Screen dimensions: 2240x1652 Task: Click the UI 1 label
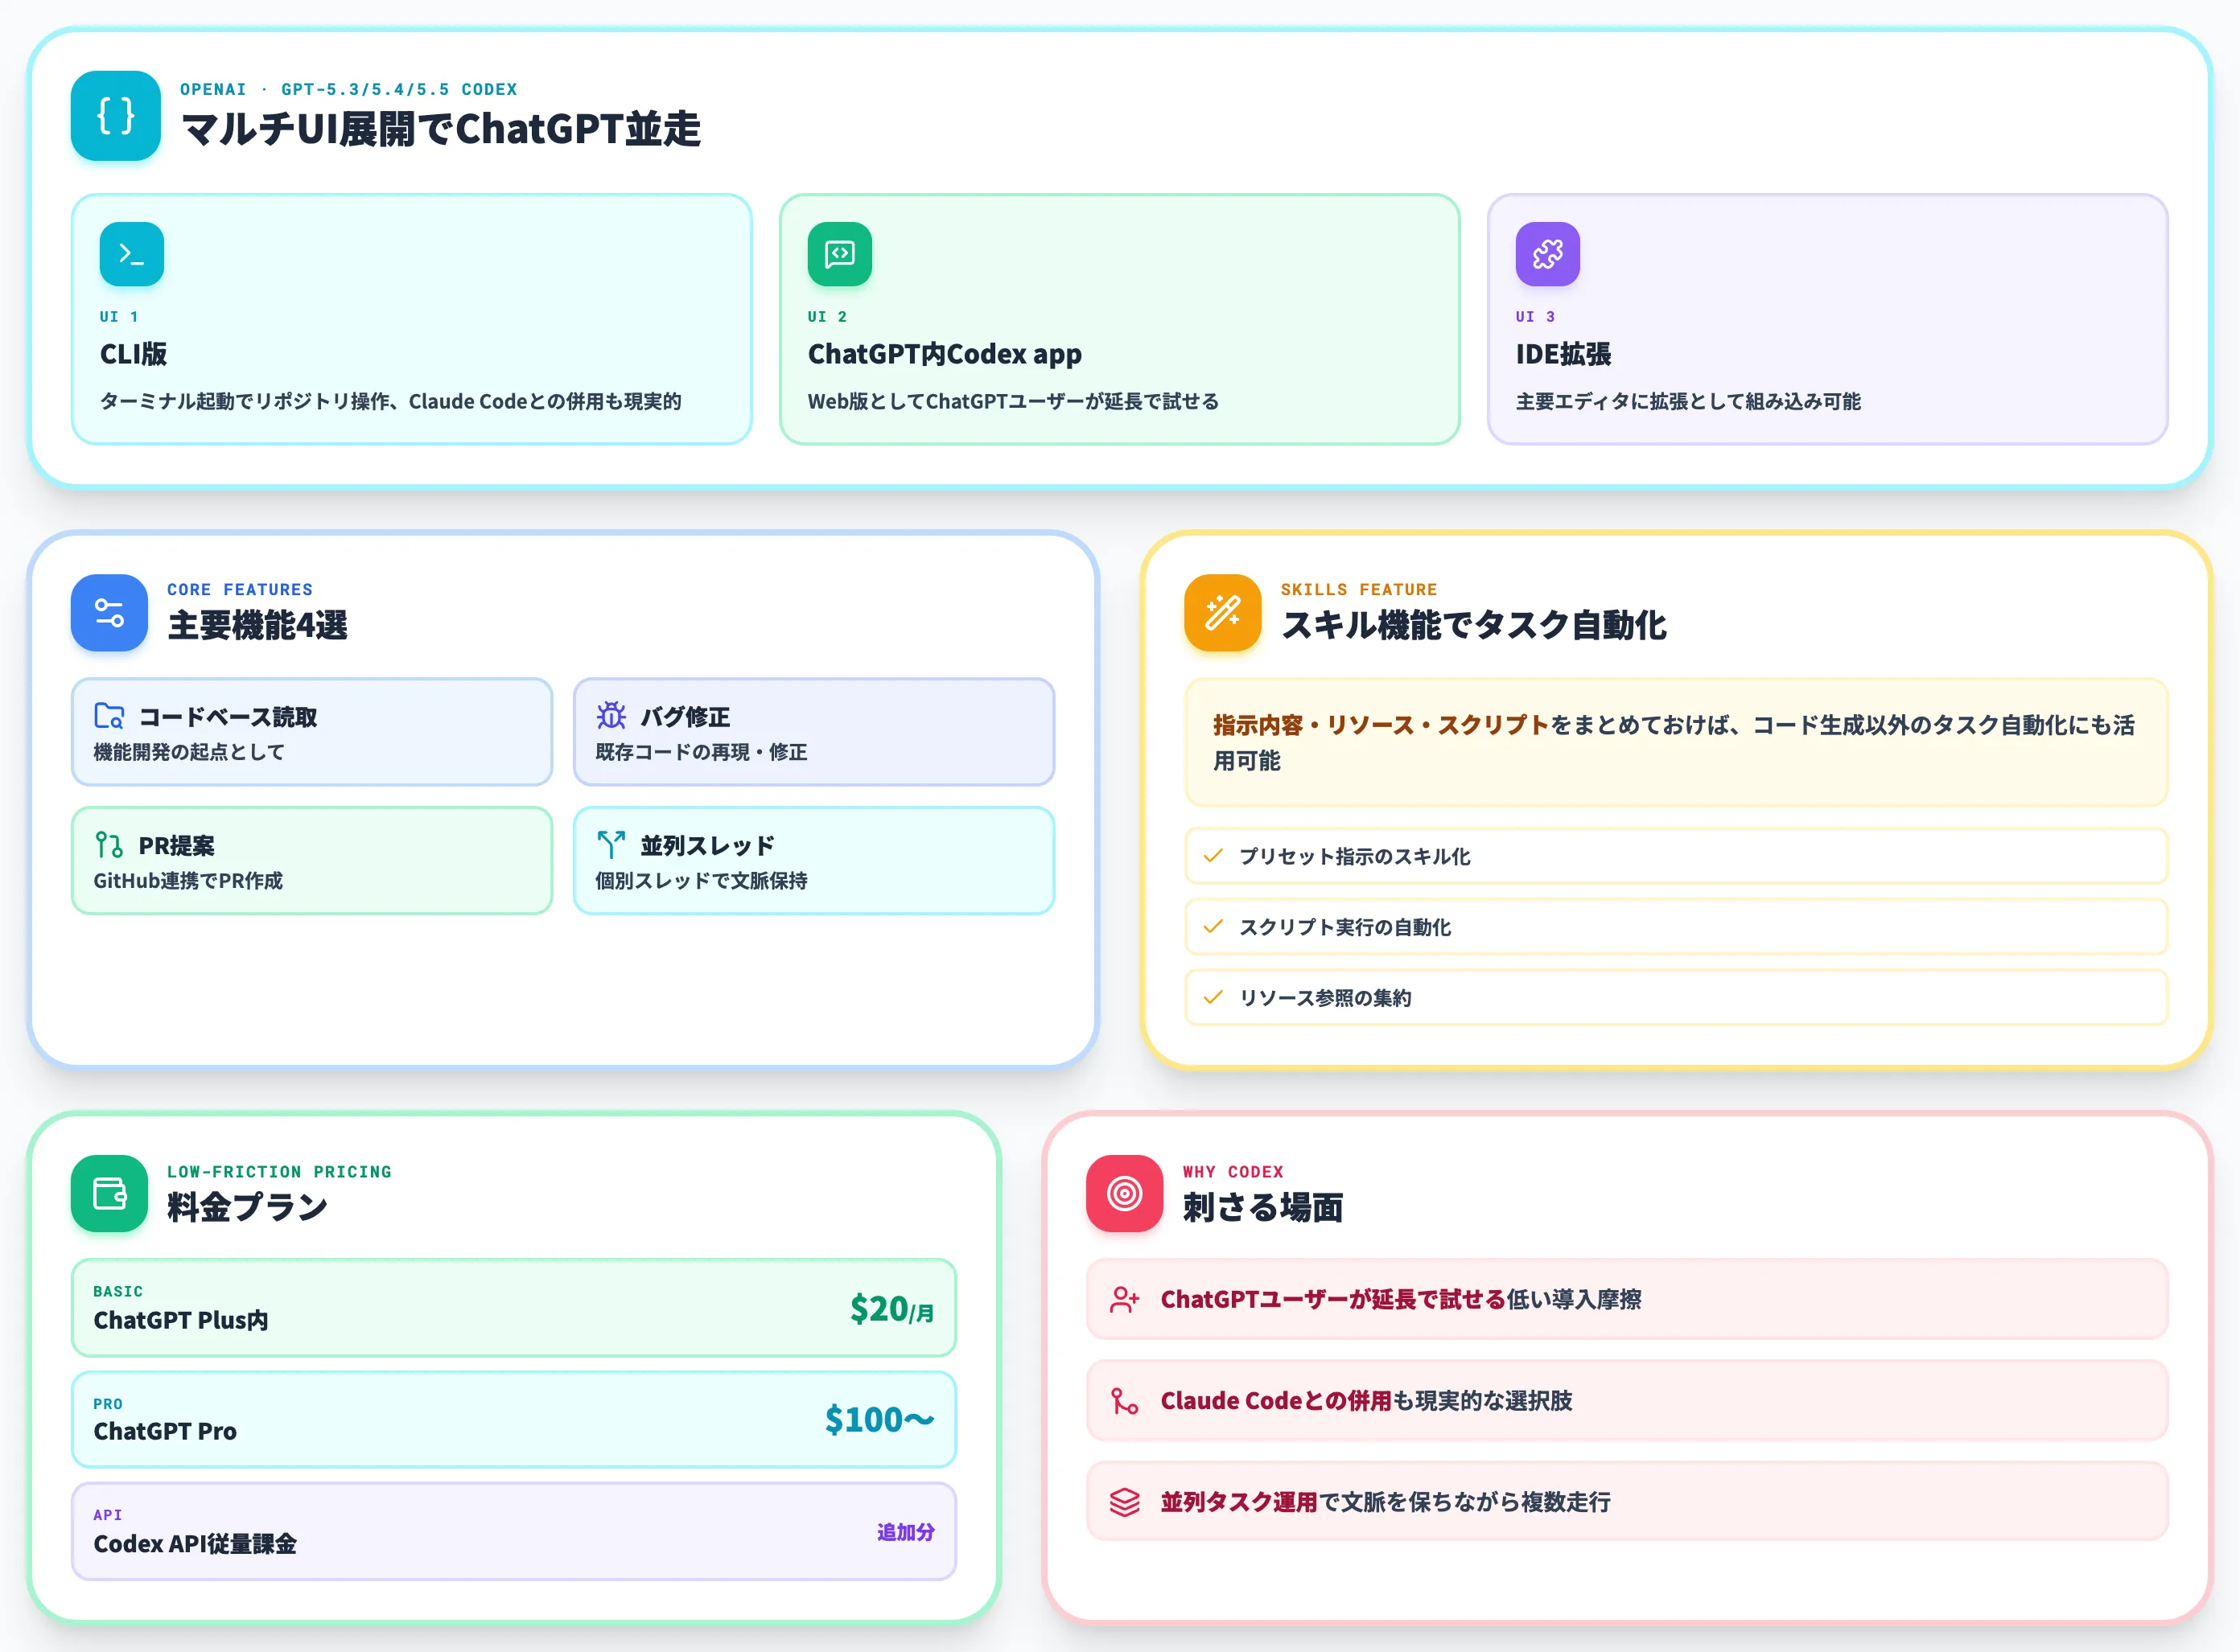coord(119,316)
